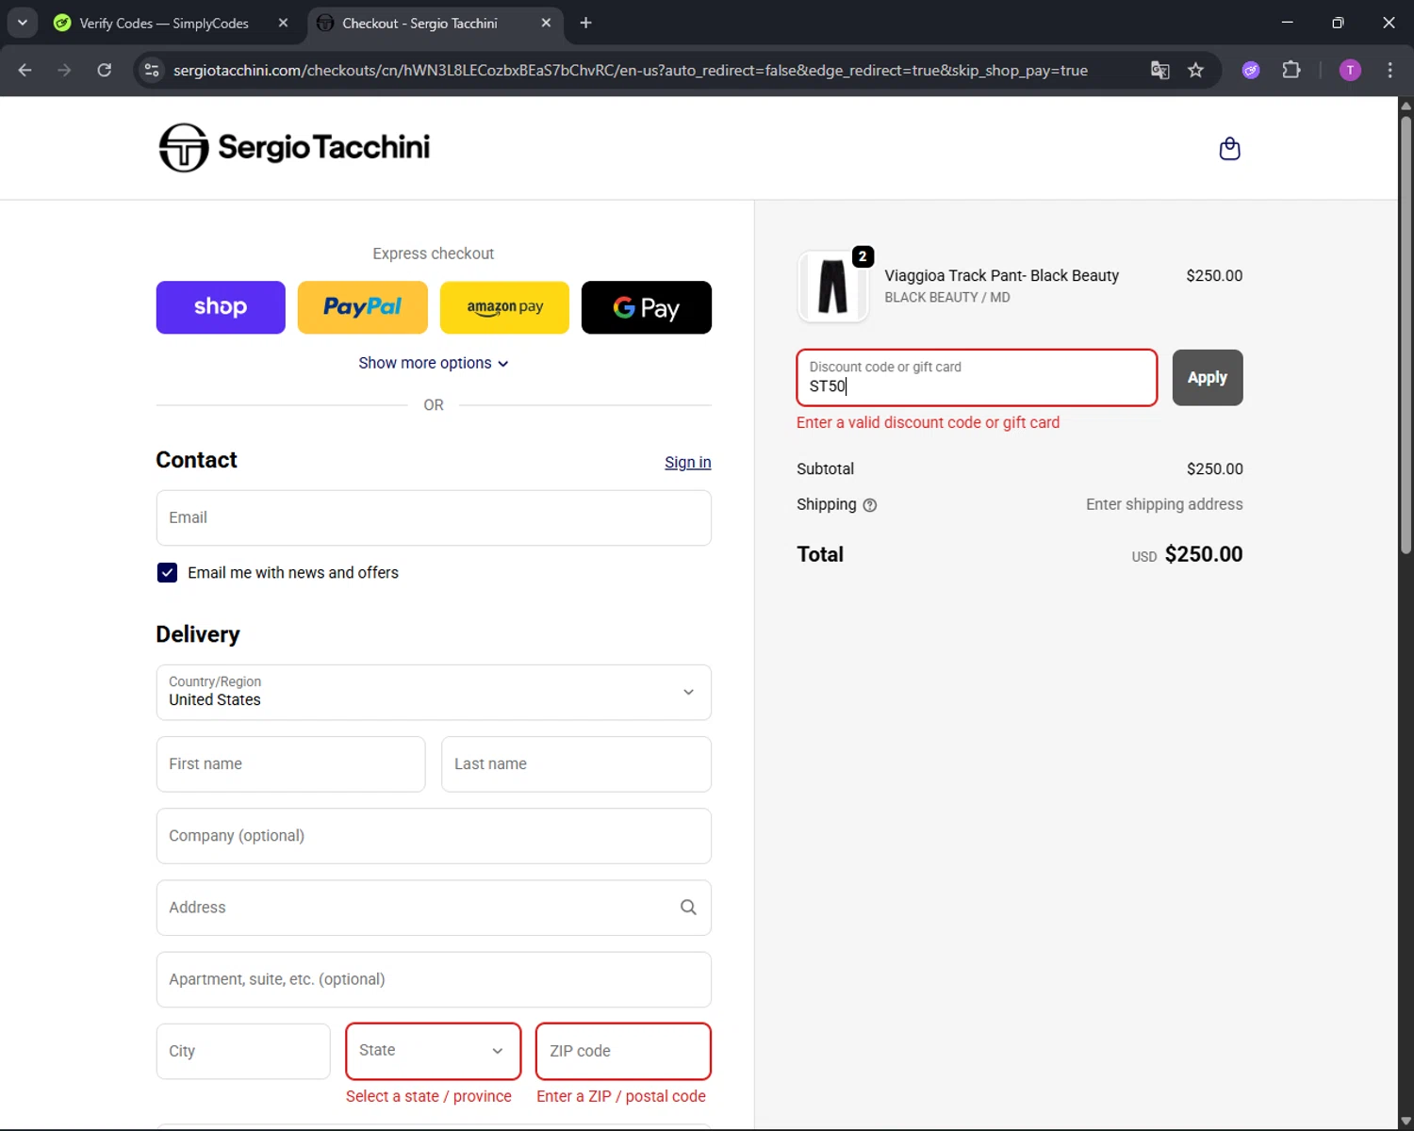
Task: Choose Google Pay express checkout
Action: [x=647, y=307]
